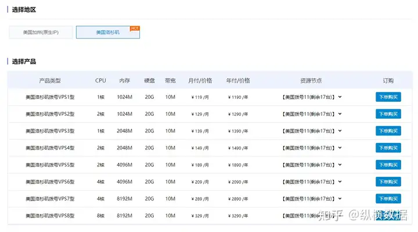
Task: Open the resource node dropdown for VPS3型
Action: pos(312,131)
